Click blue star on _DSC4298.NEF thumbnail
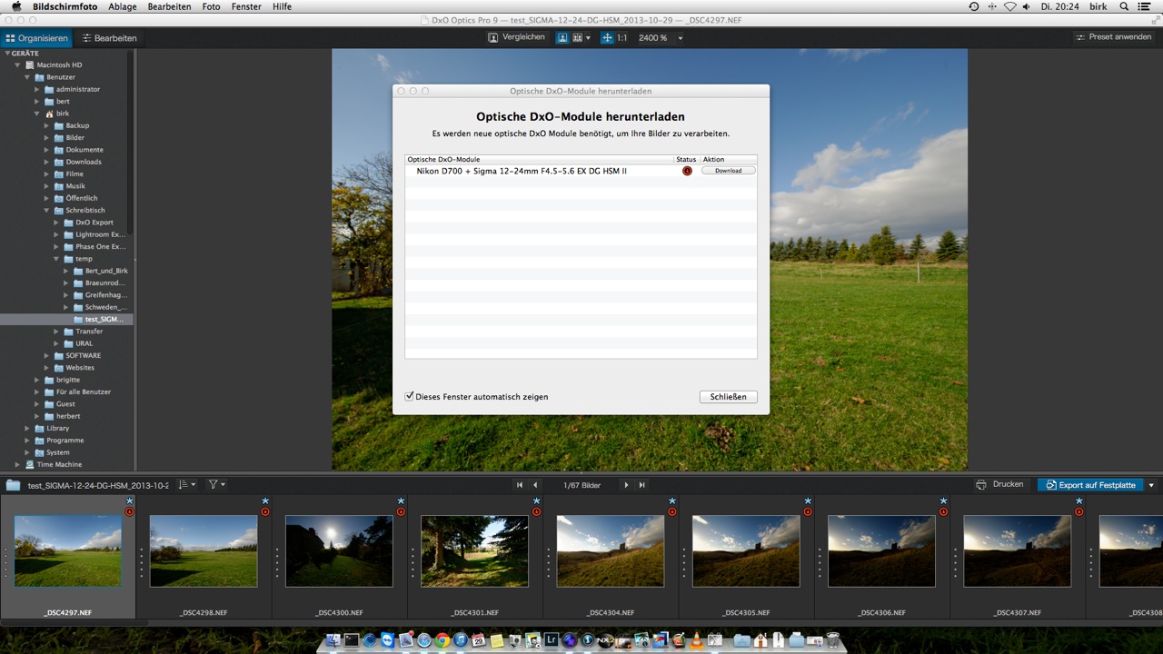 [x=265, y=500]
